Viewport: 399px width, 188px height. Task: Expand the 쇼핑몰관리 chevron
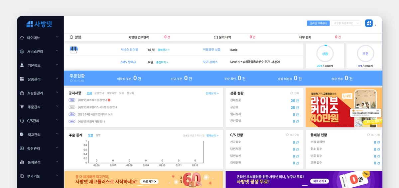click(57, 93)
